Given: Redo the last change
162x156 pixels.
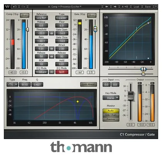Looking at the screenshot, I should tap(23, 7).
